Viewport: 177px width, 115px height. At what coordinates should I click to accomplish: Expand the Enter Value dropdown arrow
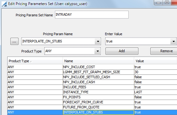tap(174, 41)
